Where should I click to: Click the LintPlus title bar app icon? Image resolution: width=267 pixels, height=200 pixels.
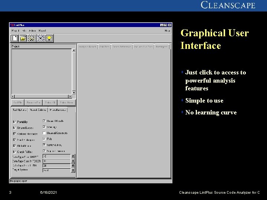(12, 25)
